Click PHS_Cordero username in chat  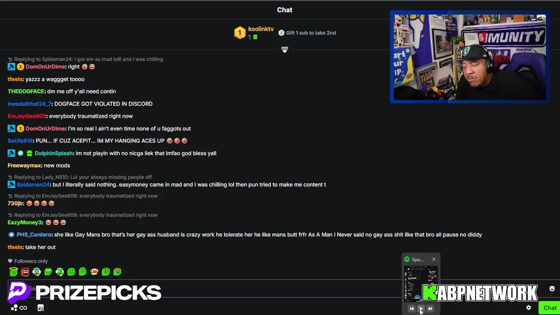pos(34,234)
